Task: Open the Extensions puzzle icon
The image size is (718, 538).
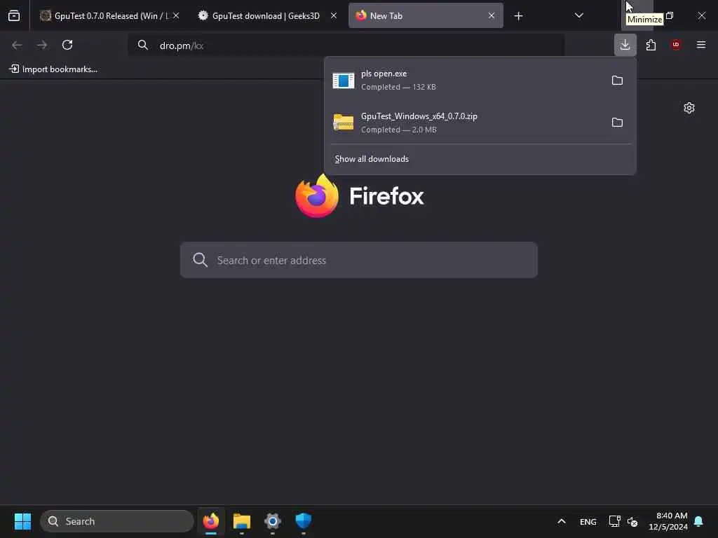Action: (651, 45)
